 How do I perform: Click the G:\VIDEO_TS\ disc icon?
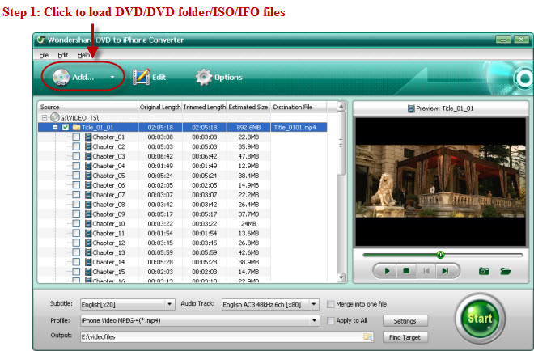click(x=55, y=117)
